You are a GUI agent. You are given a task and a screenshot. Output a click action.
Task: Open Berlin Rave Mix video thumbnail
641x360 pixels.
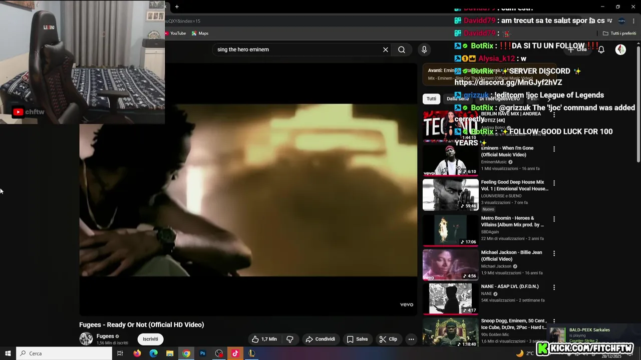coord(450,126)
